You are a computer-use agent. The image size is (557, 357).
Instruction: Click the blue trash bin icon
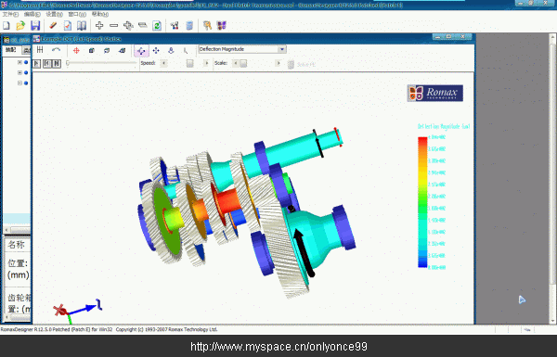click(x=189, y=26)
